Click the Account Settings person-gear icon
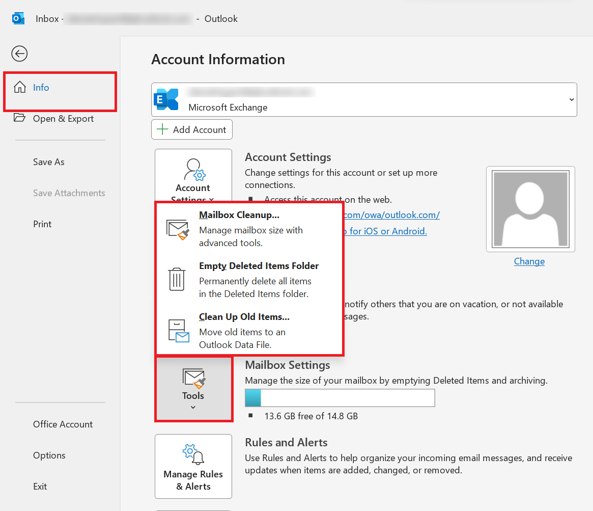 tap(194, 170)
